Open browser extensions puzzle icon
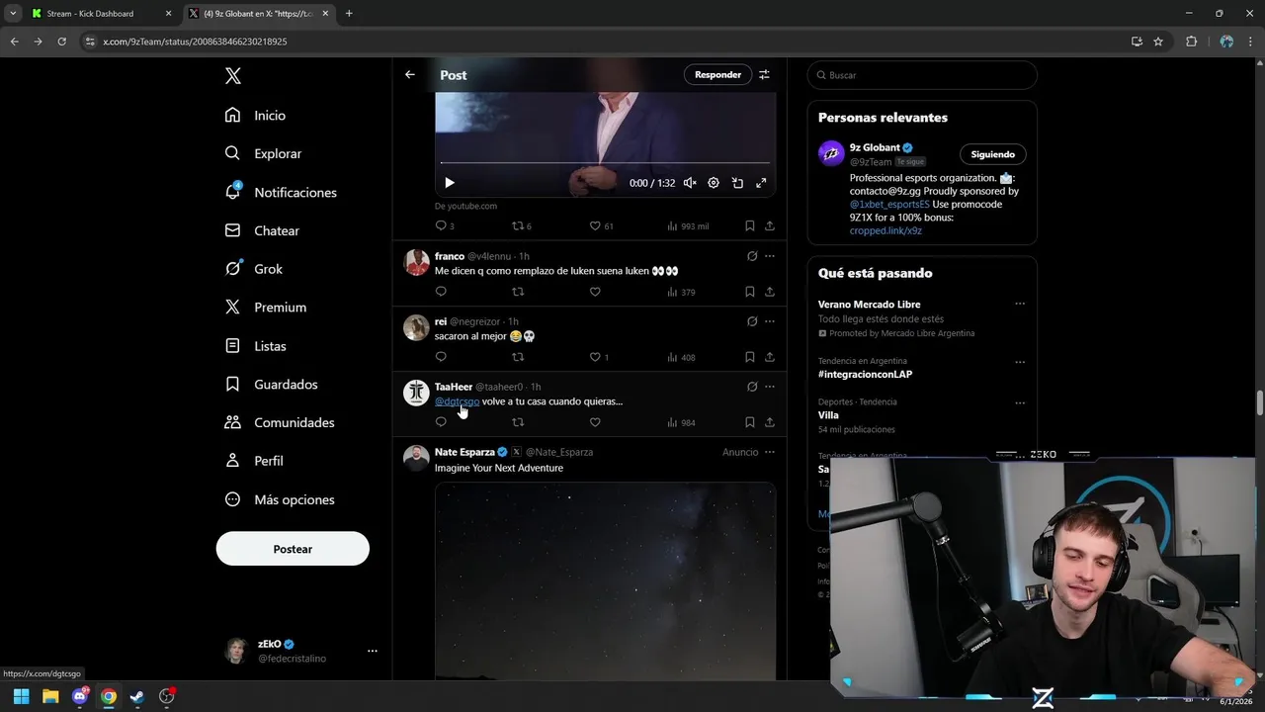Screen dimensions: 1265x712 pyautogui.click(x=1191, y=42)
